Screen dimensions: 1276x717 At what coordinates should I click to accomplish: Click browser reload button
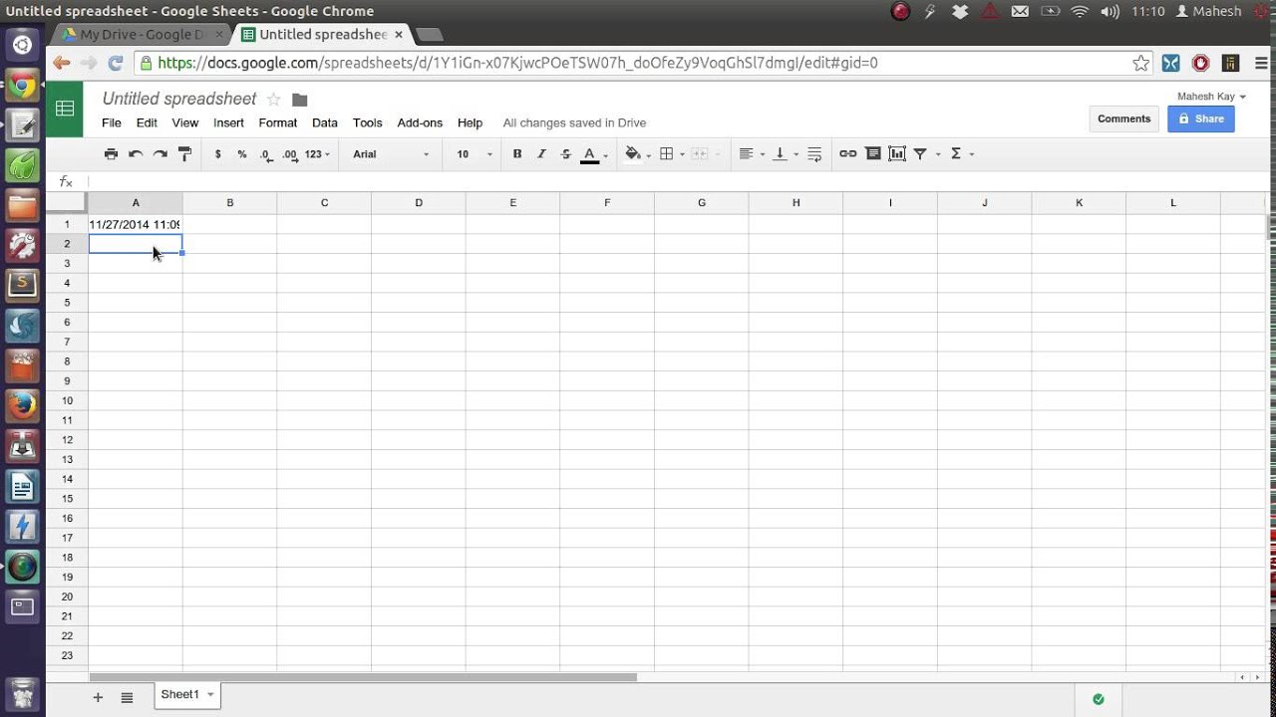coord(115,63)
